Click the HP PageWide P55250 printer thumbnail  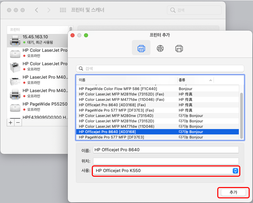[x=15, y=107]
